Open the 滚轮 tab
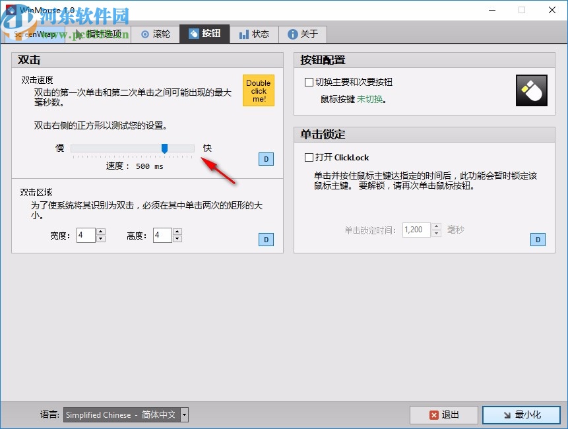Screen dimensions: 568x429 click(x=156, y=34)
